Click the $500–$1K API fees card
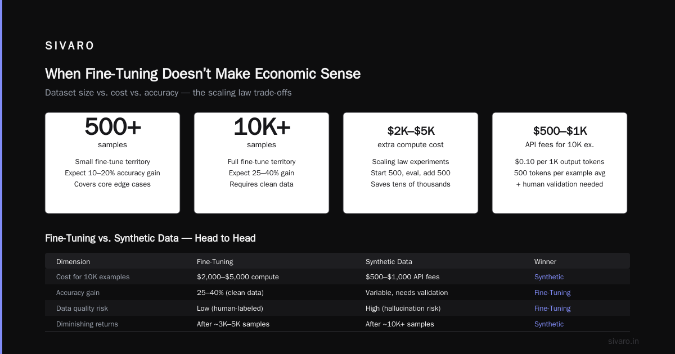Screen dimensions: 675x354 [x=560, y=163]
